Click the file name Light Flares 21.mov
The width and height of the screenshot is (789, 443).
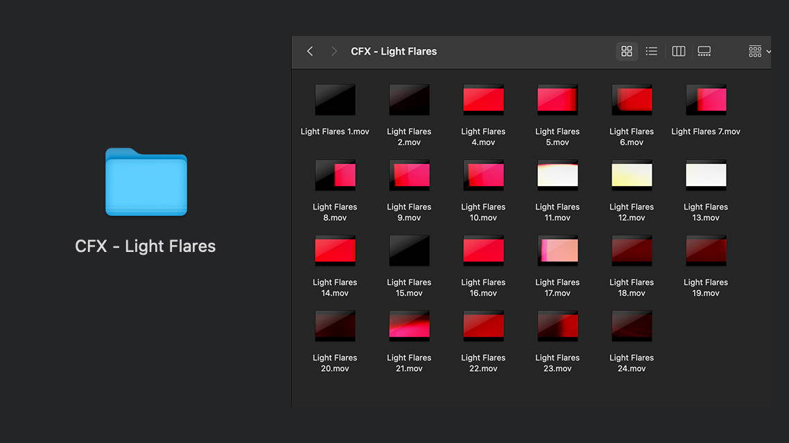(x=409, y=363)
